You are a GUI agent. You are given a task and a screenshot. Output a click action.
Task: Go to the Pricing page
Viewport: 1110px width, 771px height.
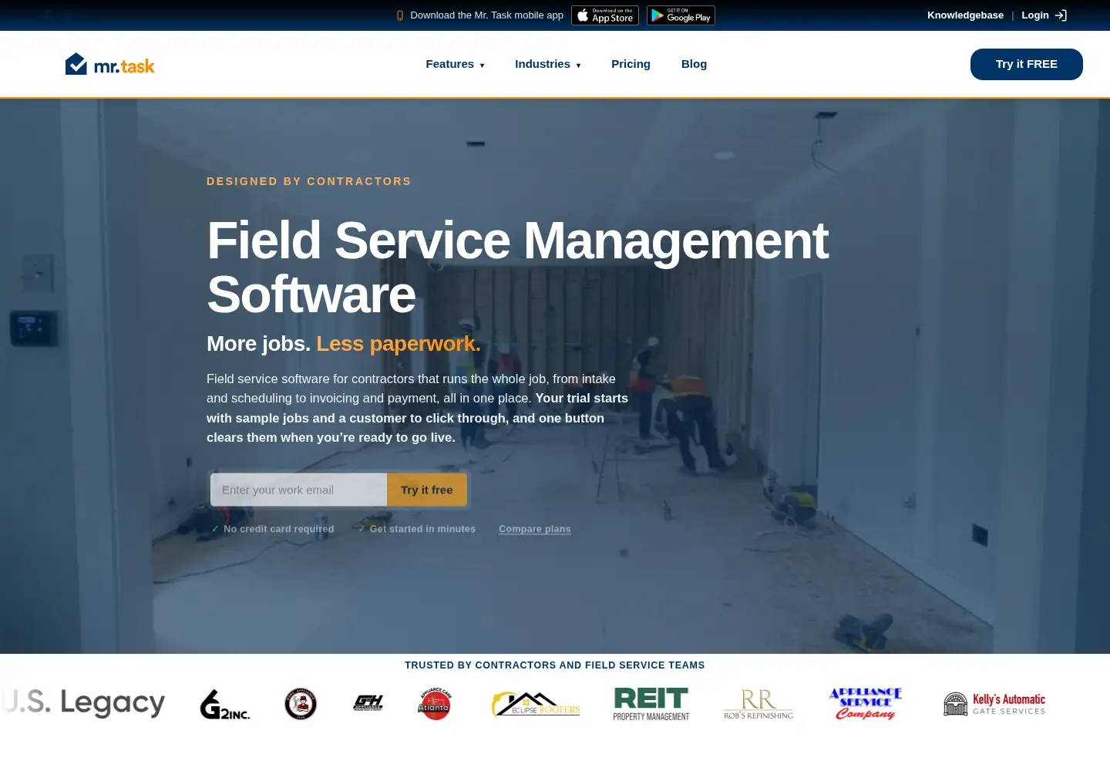tap(631, 64)
